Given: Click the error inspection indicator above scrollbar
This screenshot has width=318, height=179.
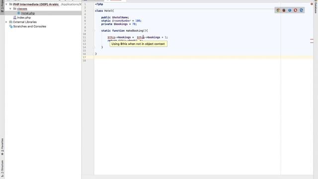Looking at the screenshot, I should pos(312,4).
